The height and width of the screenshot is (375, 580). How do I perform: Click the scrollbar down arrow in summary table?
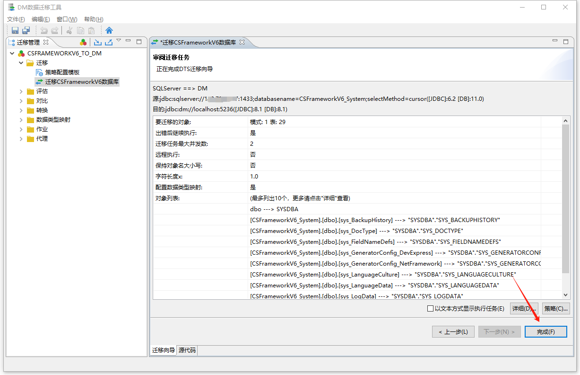click(x=565, y=295)
